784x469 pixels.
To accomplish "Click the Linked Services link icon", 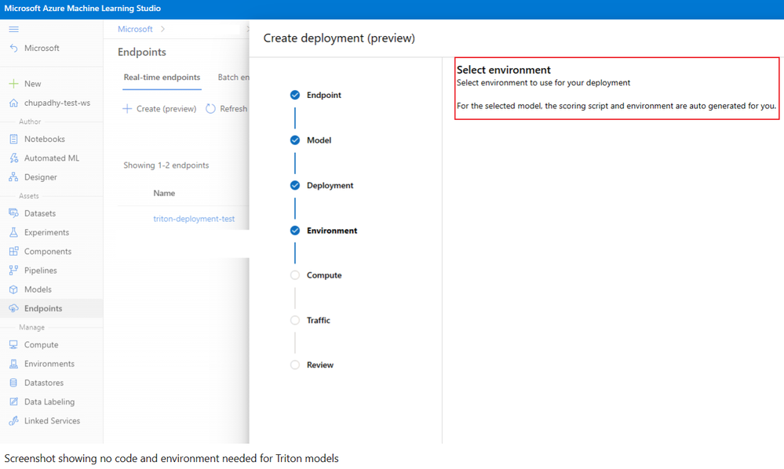I will coord(13,420).
